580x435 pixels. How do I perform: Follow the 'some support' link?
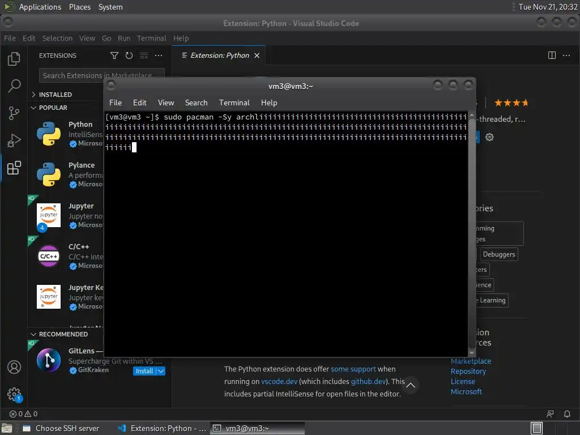(353, 369)
